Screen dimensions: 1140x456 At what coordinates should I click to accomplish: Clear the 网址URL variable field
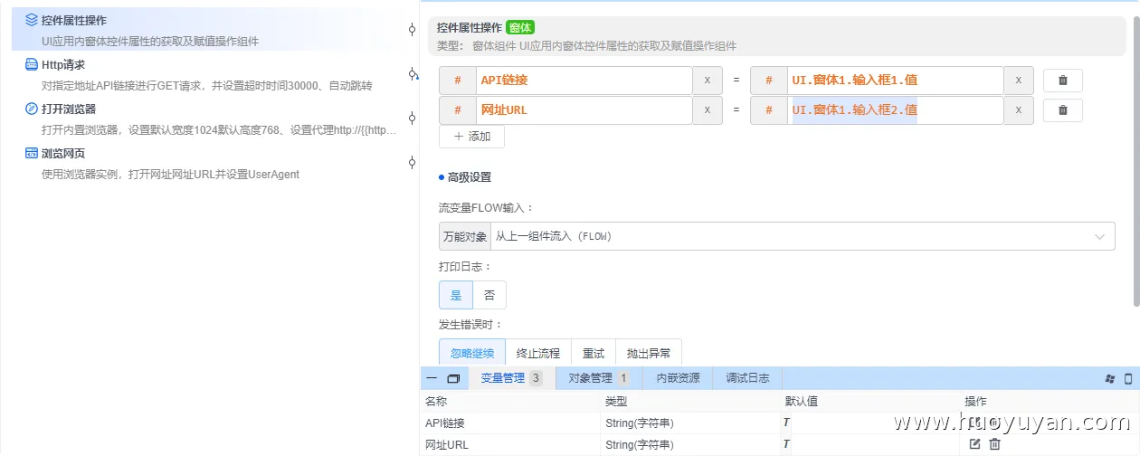708,110
